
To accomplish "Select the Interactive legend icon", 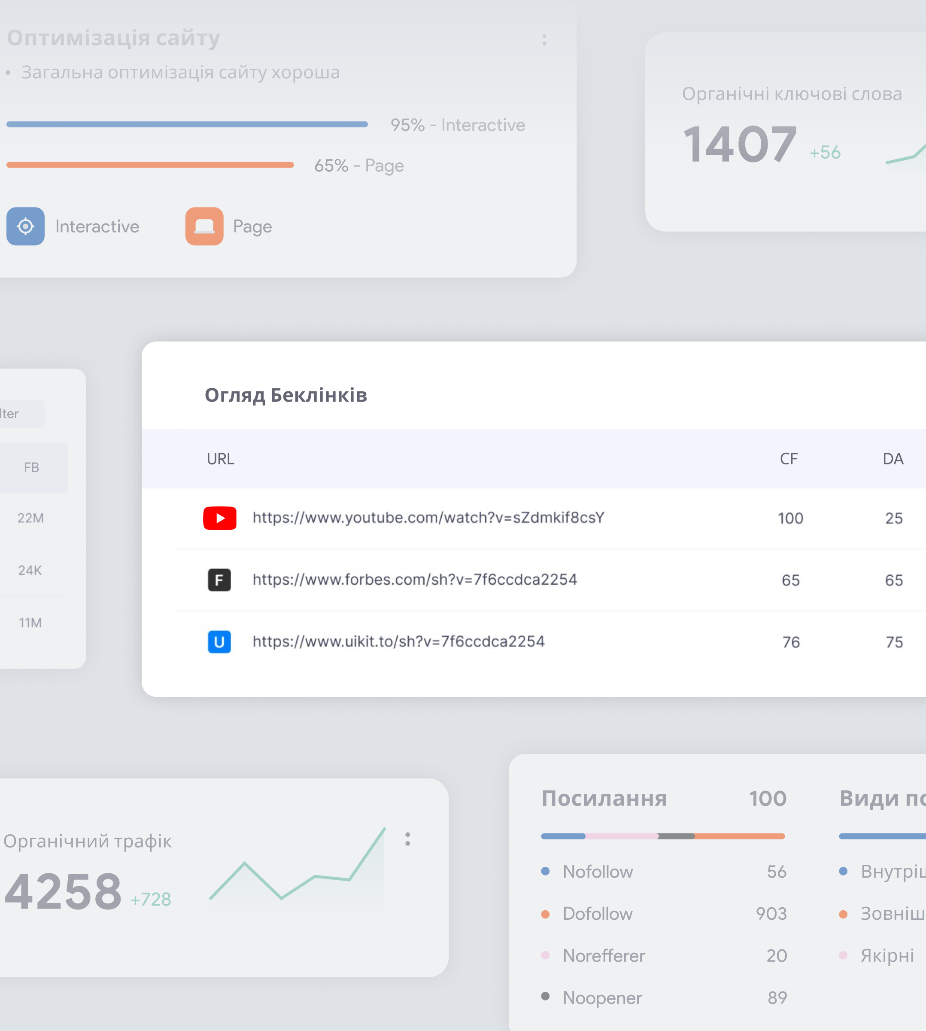I will pyautogui.click(x=25, y=226).
